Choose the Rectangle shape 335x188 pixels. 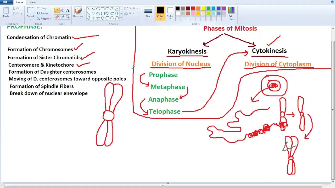pos(103,9)
